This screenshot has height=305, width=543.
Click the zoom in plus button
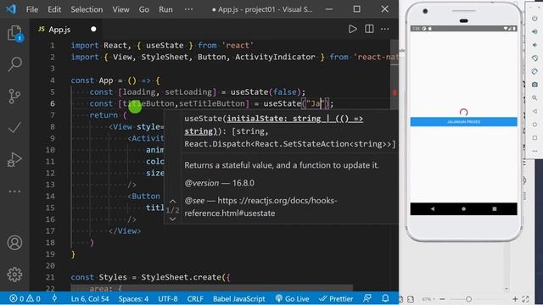click(x=515, y=299)
